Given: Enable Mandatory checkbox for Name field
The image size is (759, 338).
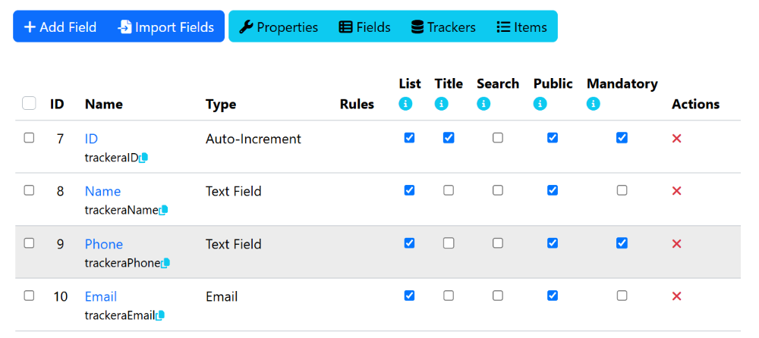Looking at the screenshot, I should click(622, 190).
